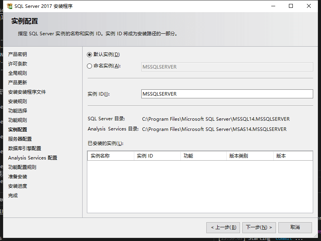
Task: Click the disabled named instance text box
Action: click(x=227, y=67)
